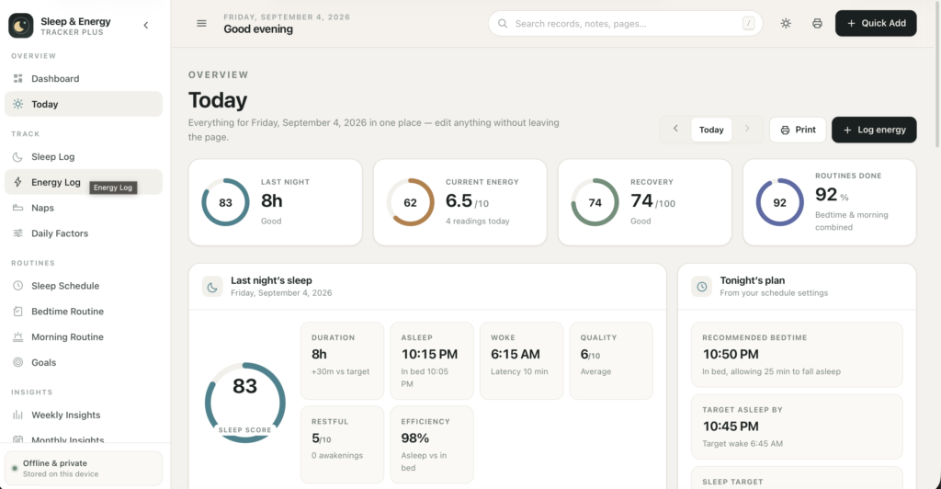Click the Last Night 83 ring gauge
The width and height of the screenshot is (941, 489).
pyautogui.click(x=225, y=202)
